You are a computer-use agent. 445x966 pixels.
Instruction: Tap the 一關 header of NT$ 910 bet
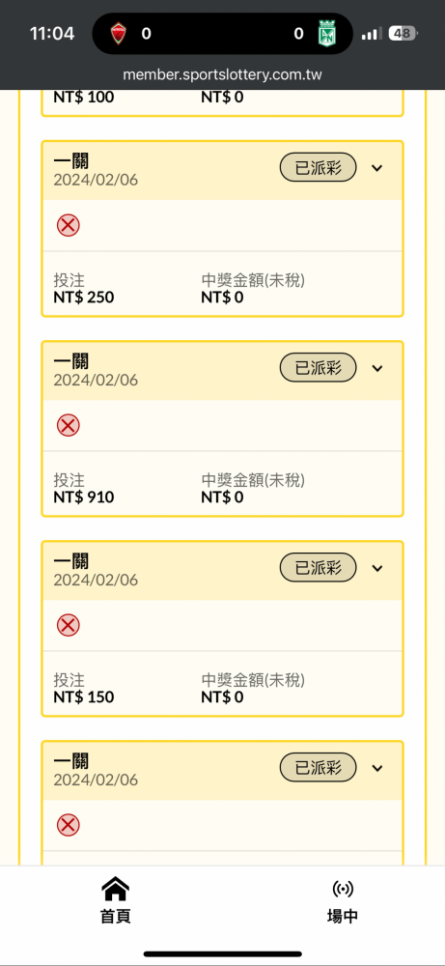(x=71, y=361)
